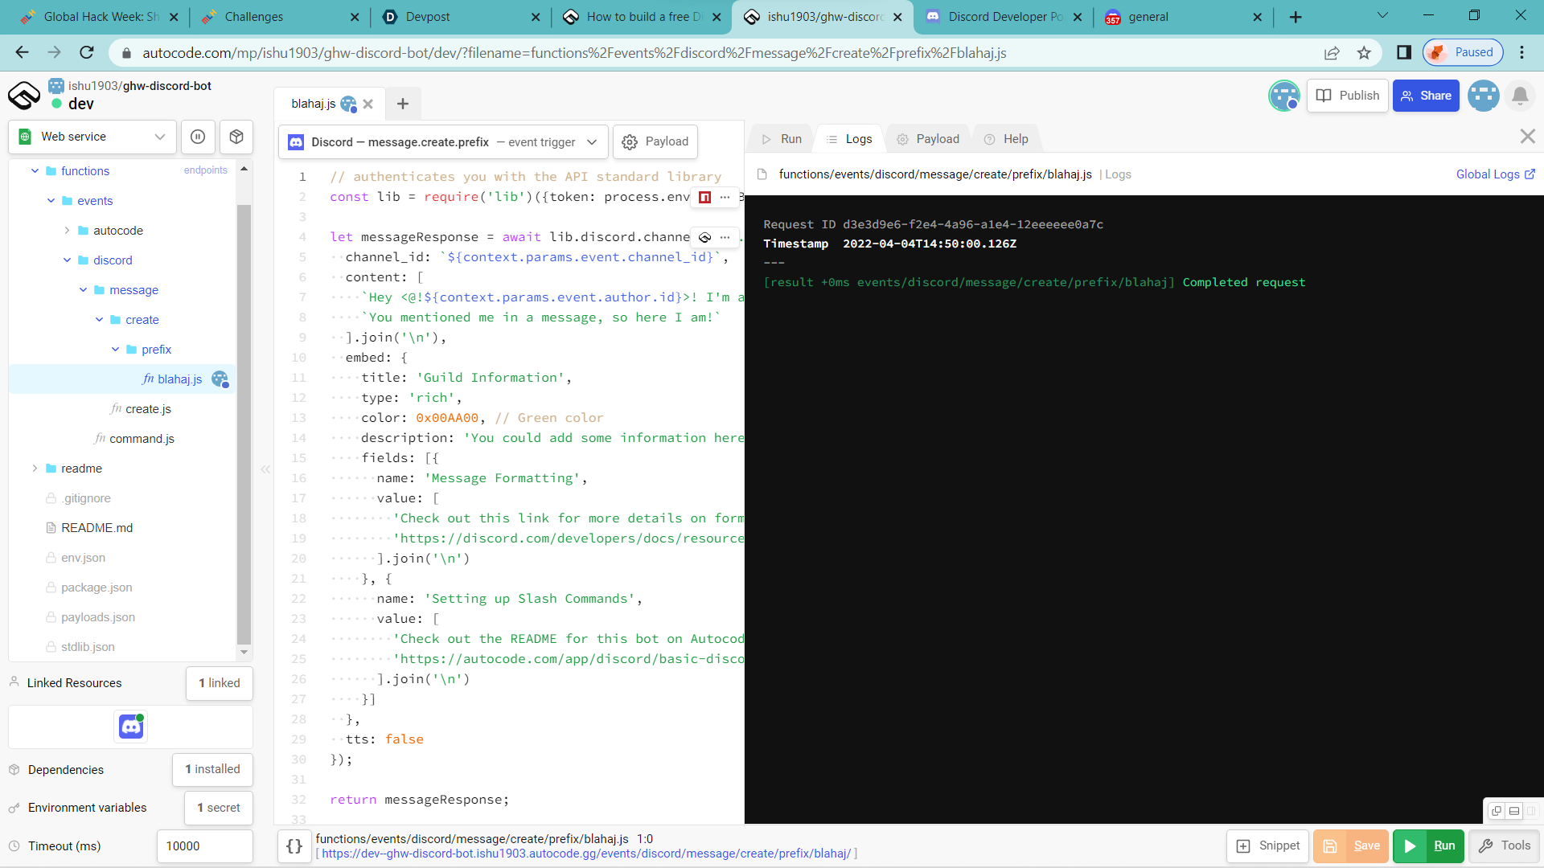Toggle pop-out console layout at bottom right
This screenshot has height=868, width=1544.
point(1497,812)
